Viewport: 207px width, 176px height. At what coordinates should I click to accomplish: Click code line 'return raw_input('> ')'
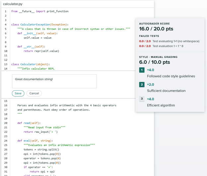(40, 132)
